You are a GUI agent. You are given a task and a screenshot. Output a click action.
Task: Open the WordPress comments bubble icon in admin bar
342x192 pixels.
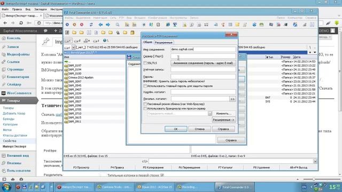pos(45,31)
